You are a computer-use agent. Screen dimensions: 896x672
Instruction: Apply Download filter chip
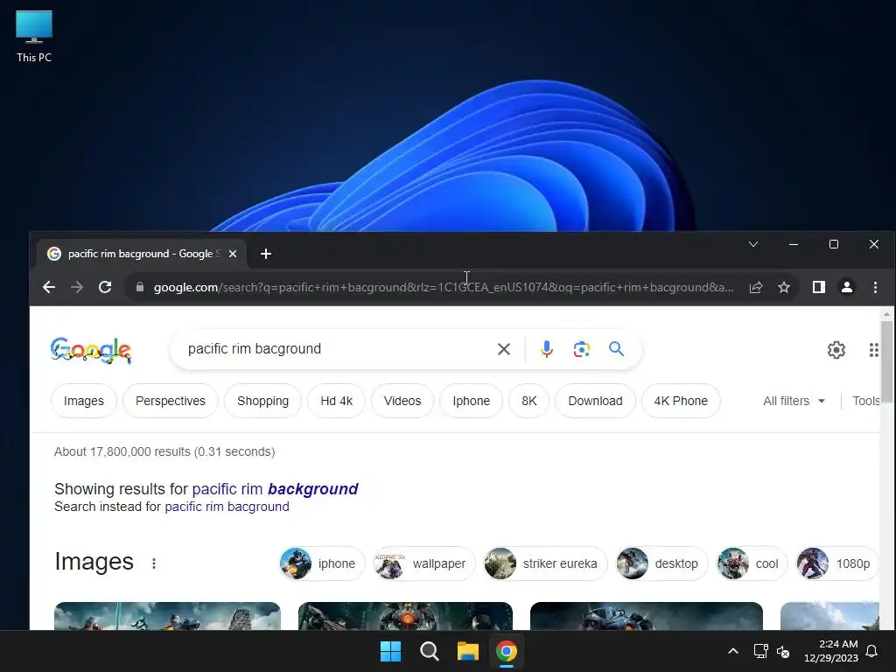595,401
